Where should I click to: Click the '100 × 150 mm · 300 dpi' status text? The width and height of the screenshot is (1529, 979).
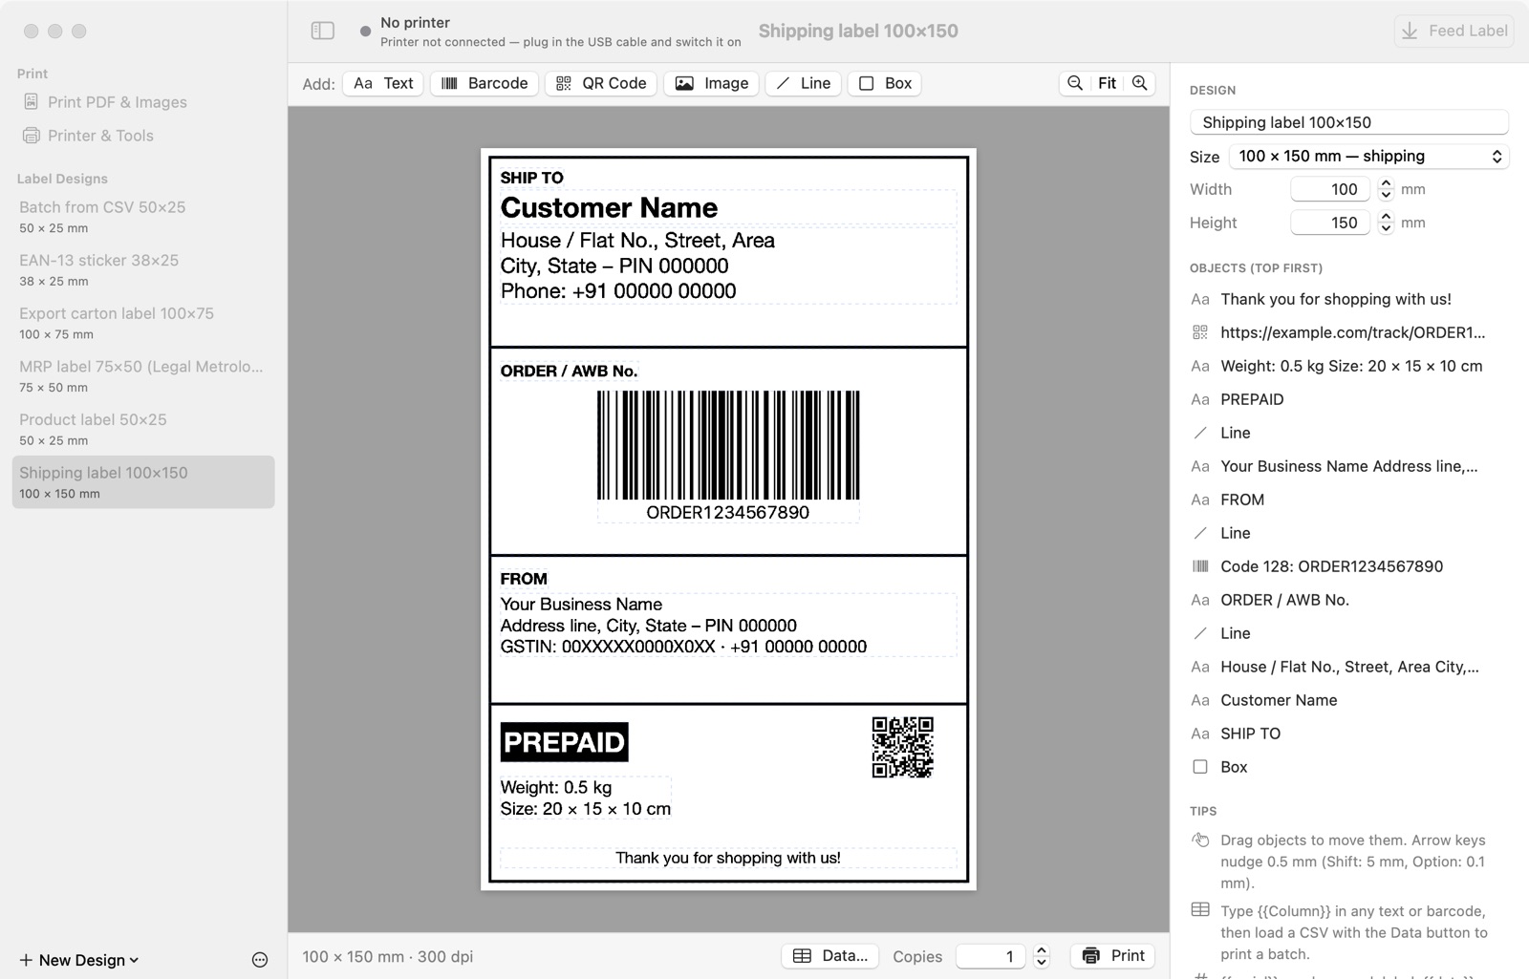click(x=388, y=956)
